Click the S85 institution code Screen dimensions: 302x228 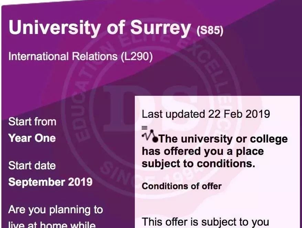tap(210, 31)
